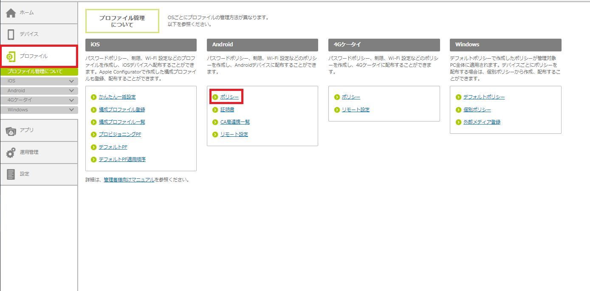Click the 運用管理 gears icon
This screenshot has height=291, width=590.
11,153
